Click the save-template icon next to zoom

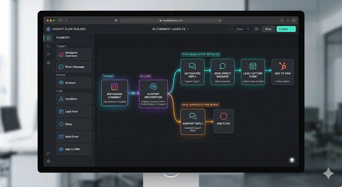click(x=256, y=29)
